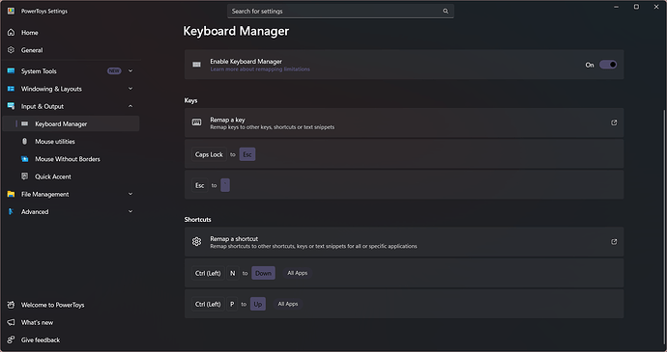Expand the Windowing & Layouts chevron
This screenshot has width=667, height=352.
pos(130,89)
